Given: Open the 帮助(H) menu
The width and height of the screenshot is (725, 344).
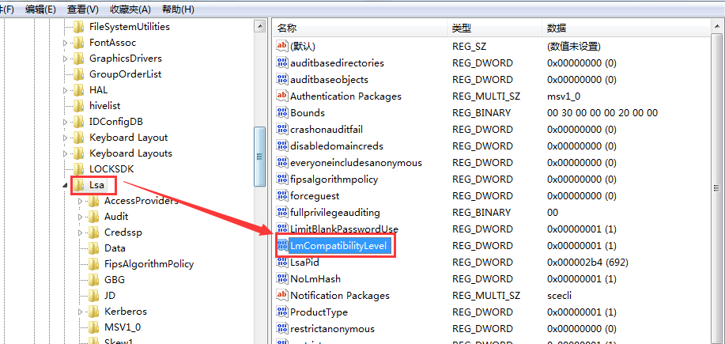Looking at the screenshot, I should click(179, 9).
